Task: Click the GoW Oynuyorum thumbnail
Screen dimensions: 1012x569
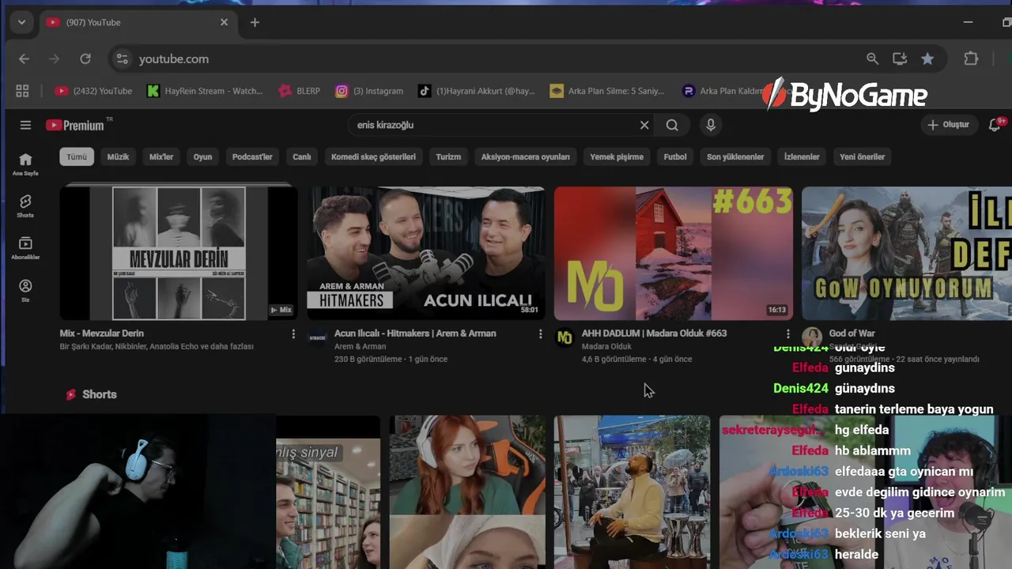Action: (x=907, y=253)
